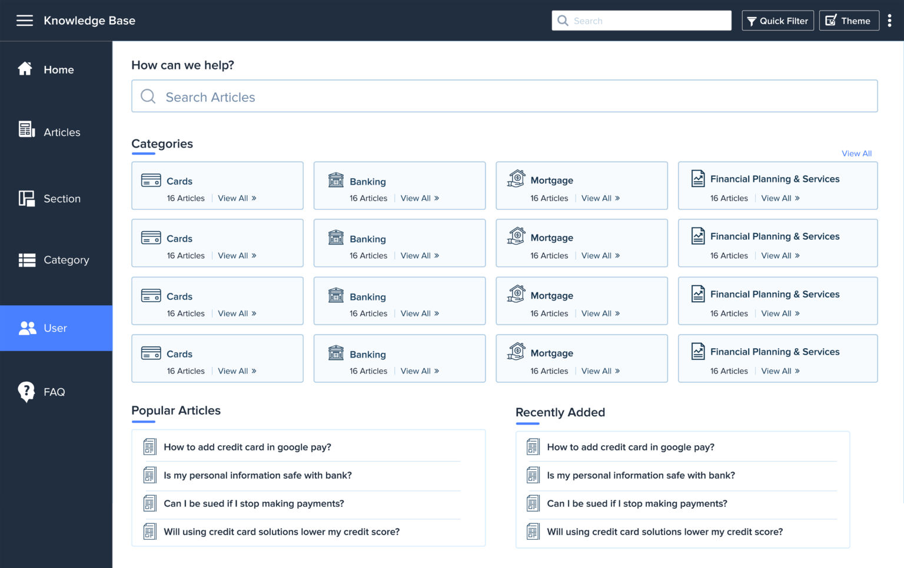Screen dimensions: 904x568
Task: Click the Category list icon
Action: (26, 260)
